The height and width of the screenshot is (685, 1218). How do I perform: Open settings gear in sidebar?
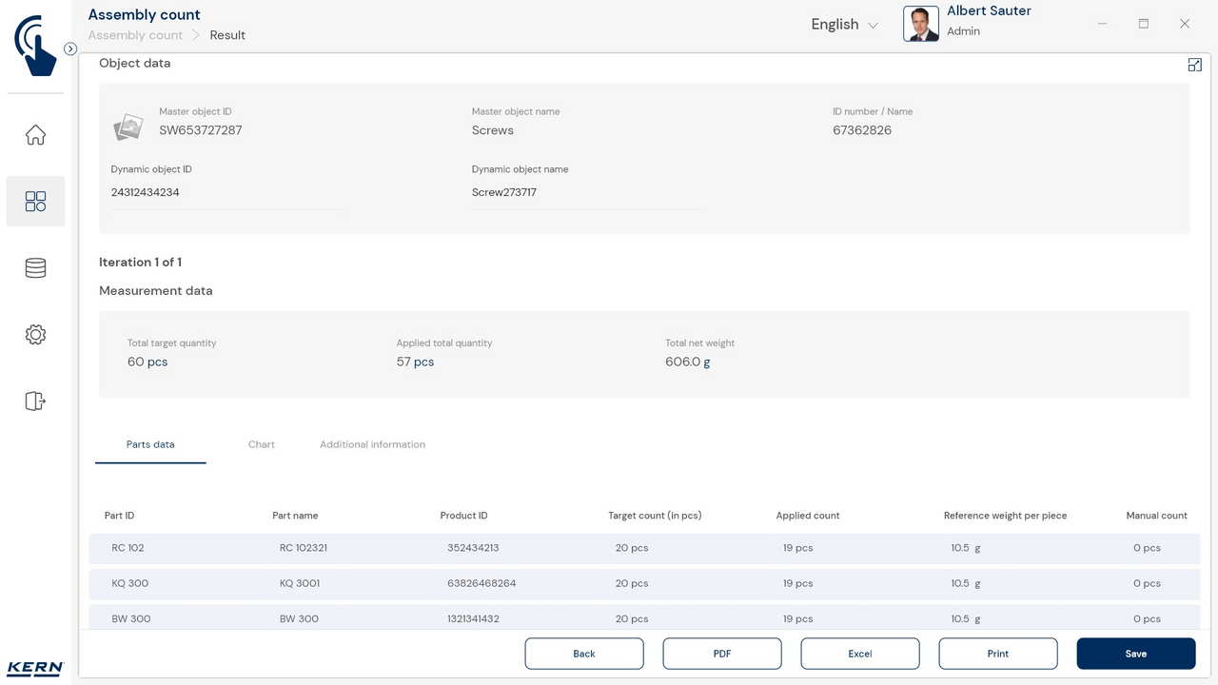[x=35, y=334]
